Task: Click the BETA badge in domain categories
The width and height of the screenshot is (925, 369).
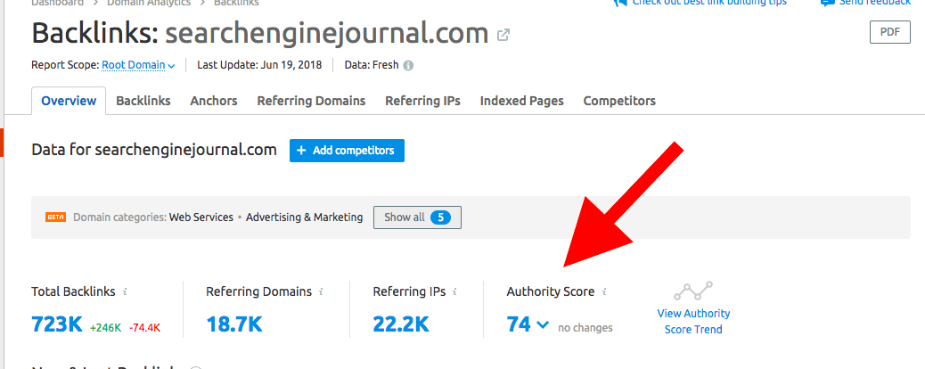Action: (56, 217)
